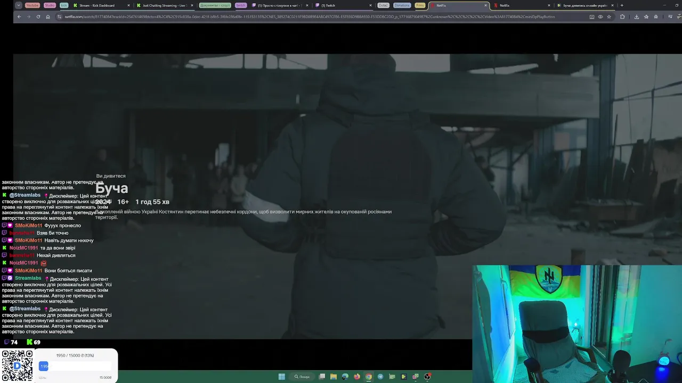Close the active Netflix tab

(x=485, y=5)
